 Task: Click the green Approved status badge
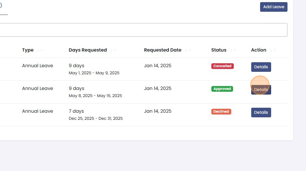click(x=222, y=89)
